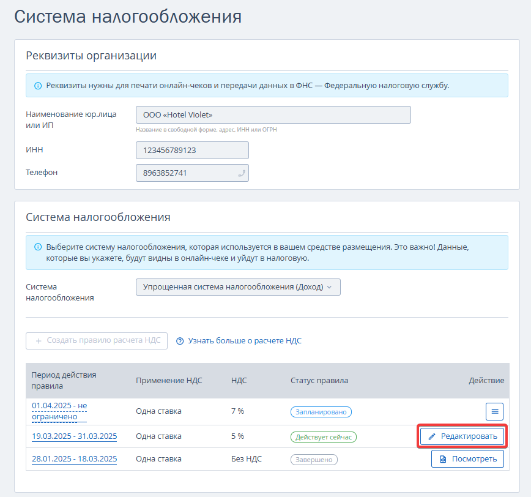Image resolution: width=531 pixels, height=497 pixels.
Task: Click the phone icon in the Телефон field
Action: click(x=242, y=173)
